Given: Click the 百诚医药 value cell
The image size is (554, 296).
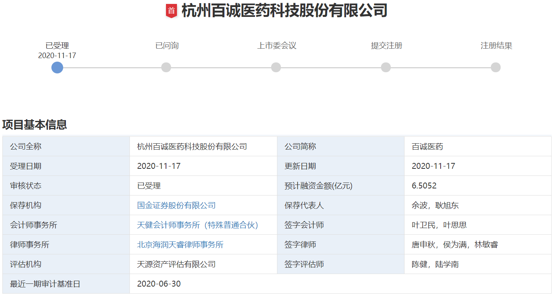Looking at the screenshot, I should click(x=478, y=146).
